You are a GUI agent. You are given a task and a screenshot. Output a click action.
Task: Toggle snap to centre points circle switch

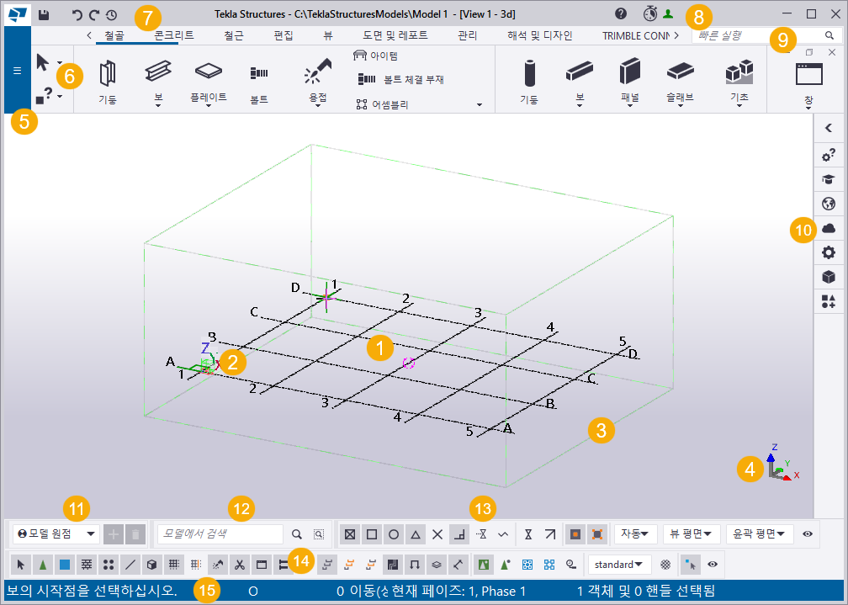coord(393,533)
